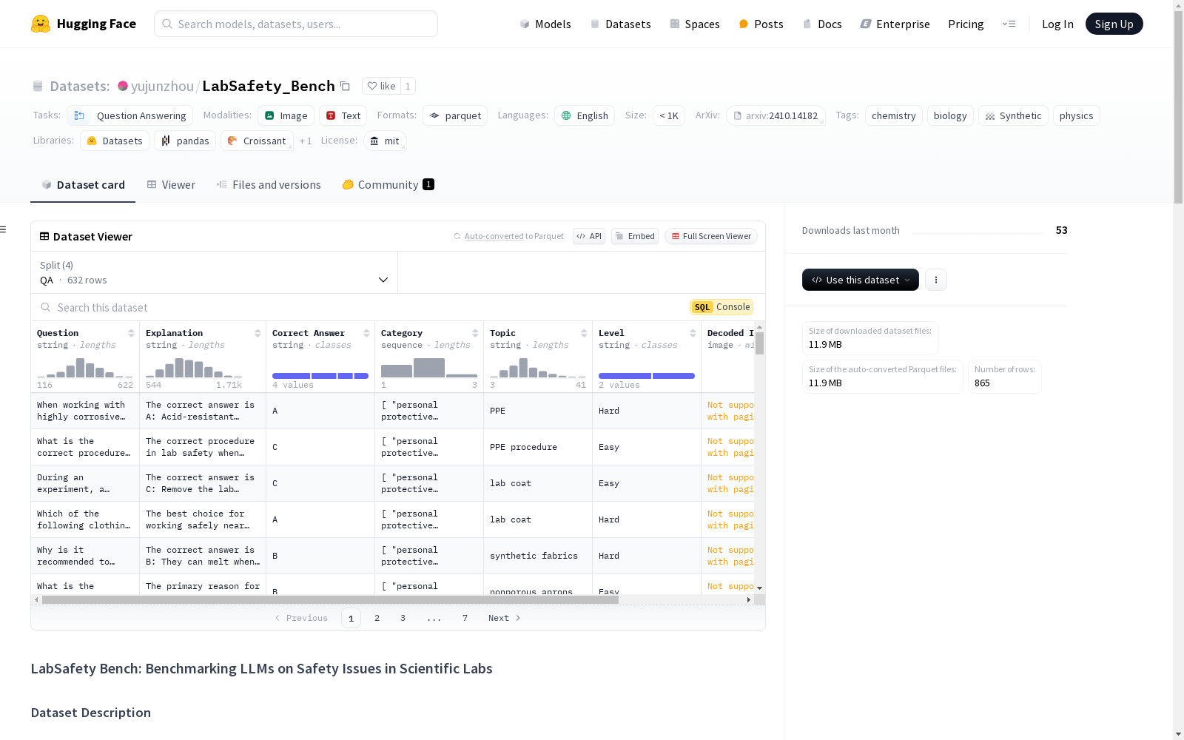1184x740 pixels.
Task: Expand the Use this dataset dropdown
Action: coord(861,280)
